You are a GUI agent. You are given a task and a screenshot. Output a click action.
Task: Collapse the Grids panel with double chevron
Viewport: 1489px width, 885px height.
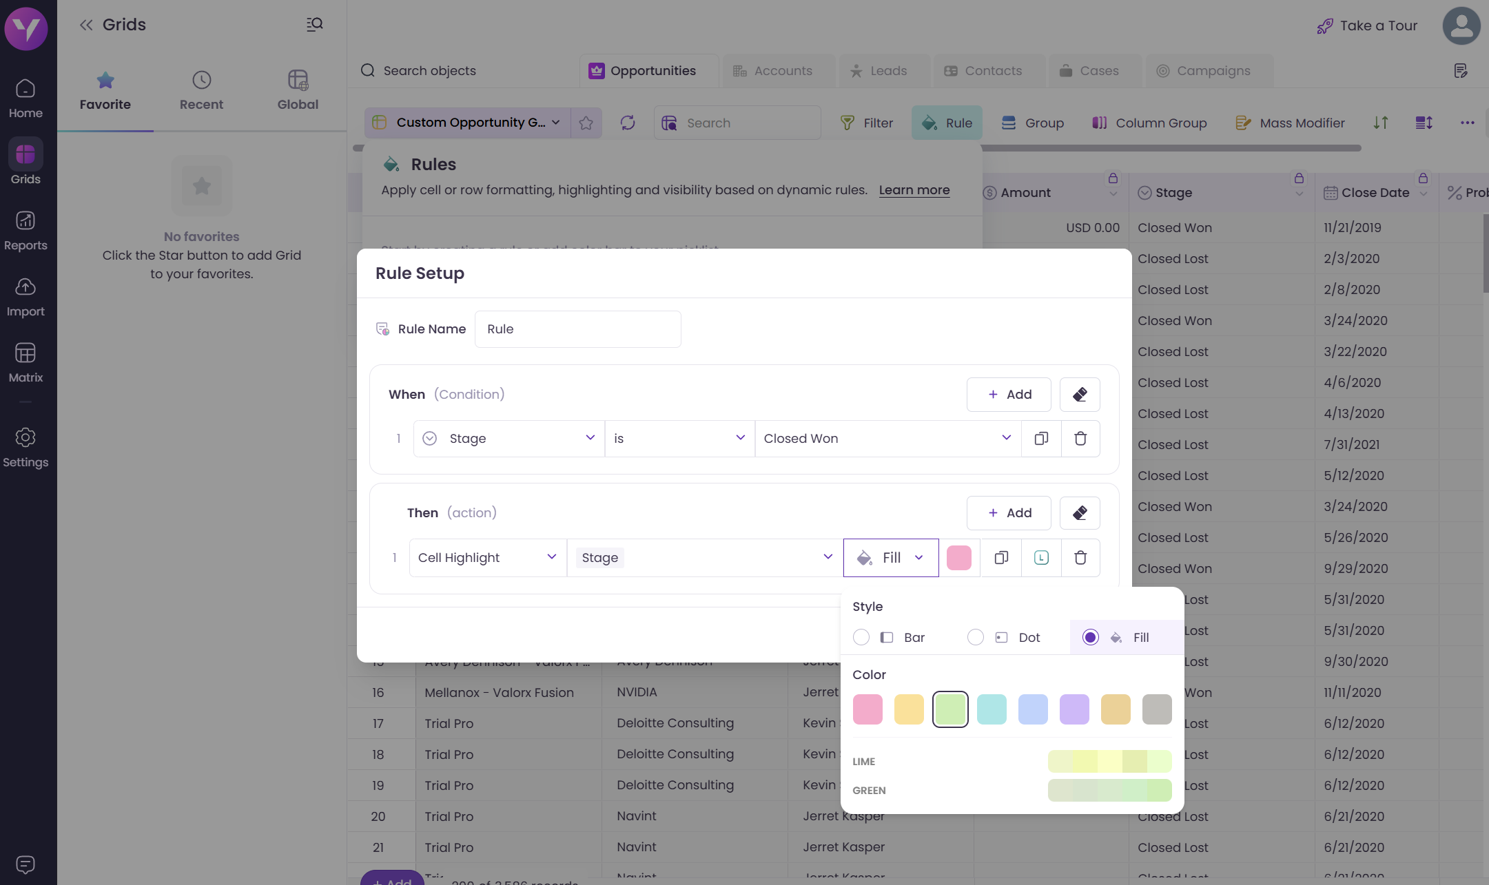tap(86, 25)
